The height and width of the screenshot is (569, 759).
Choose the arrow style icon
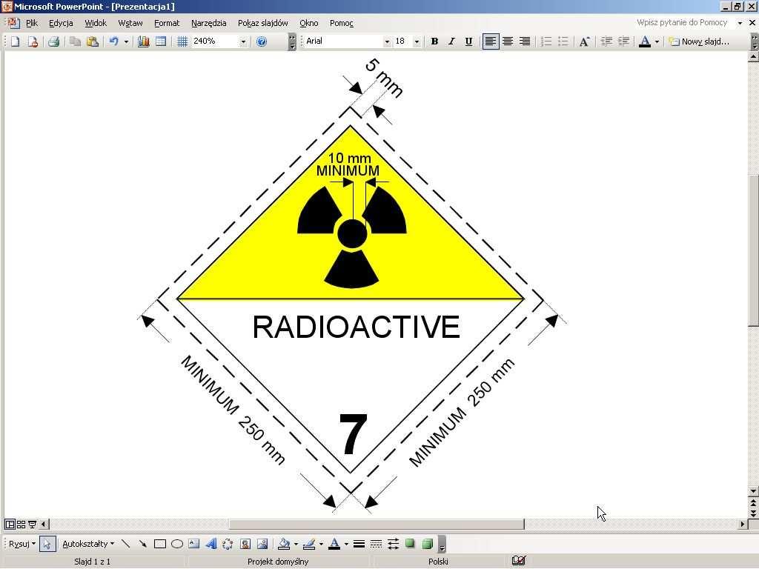click(x=393, y=544)
